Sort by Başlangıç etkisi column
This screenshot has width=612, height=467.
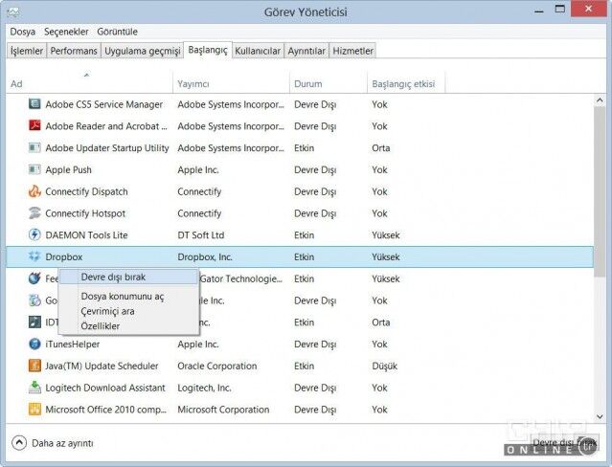[x=404, y=84]
